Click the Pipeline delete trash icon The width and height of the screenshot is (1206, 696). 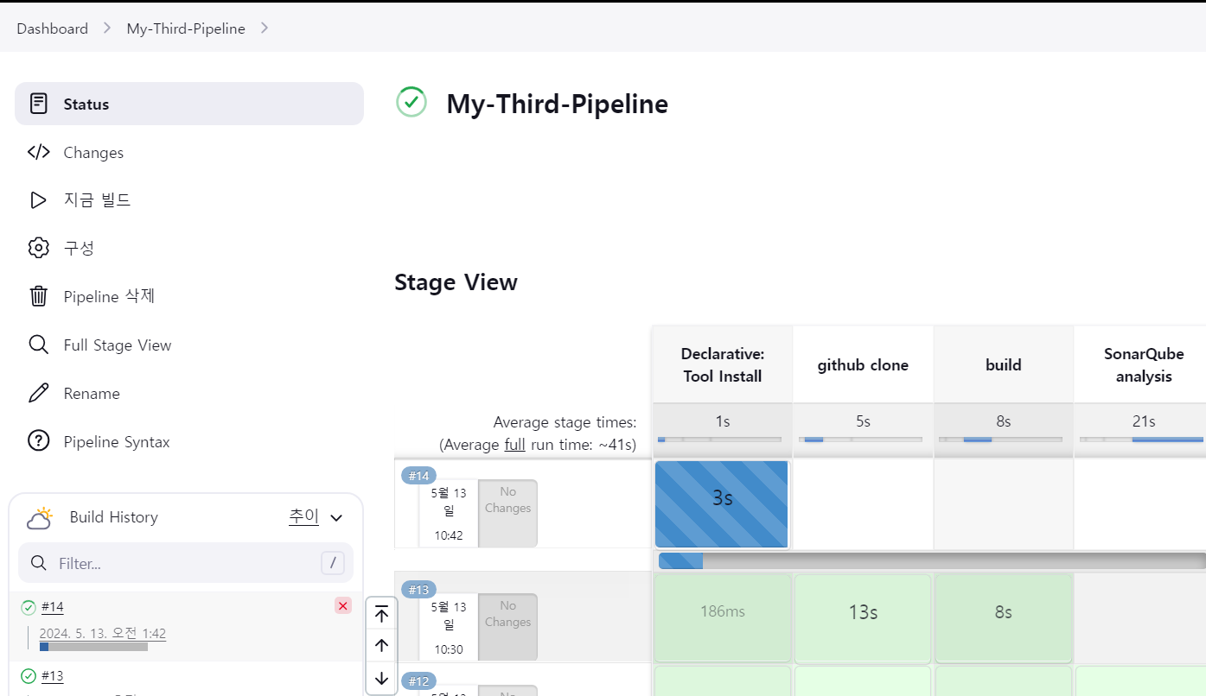pyautogui.click(x=38, y=297)
